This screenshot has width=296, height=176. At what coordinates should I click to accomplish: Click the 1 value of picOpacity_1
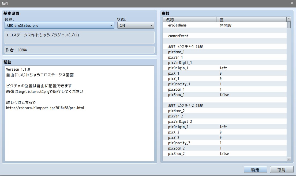click(x=220, y=84)
